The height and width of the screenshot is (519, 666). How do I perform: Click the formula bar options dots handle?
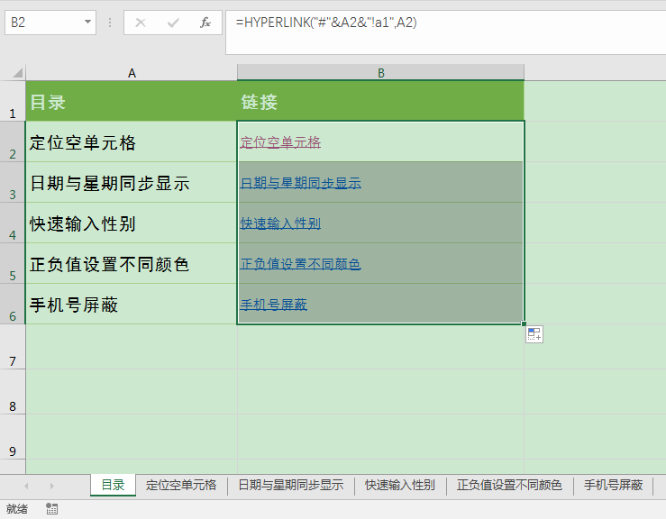110,23
